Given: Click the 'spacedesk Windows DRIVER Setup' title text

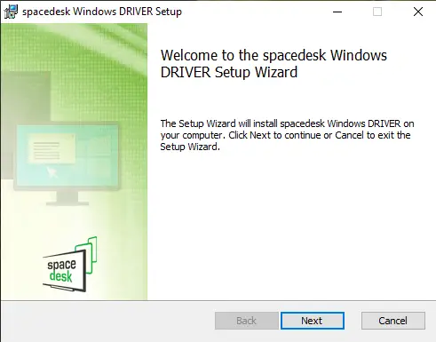Looking at the screenshot, I should point(102,12).
